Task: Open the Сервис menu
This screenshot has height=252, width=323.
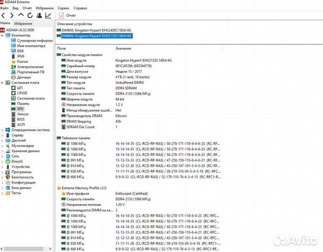Action: (63, 8)
